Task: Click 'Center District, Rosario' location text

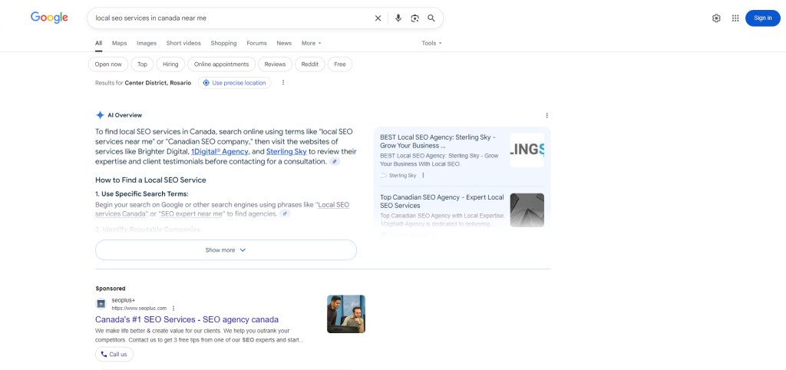Action: point(158,83)
